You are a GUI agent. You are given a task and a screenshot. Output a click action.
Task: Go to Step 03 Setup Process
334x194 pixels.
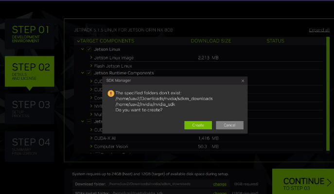pos(30,109)
